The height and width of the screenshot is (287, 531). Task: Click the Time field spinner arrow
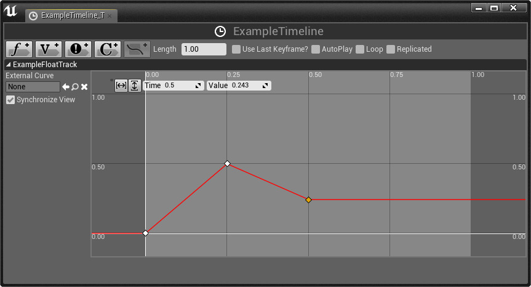pyautogui.click(x=198, y=86)
